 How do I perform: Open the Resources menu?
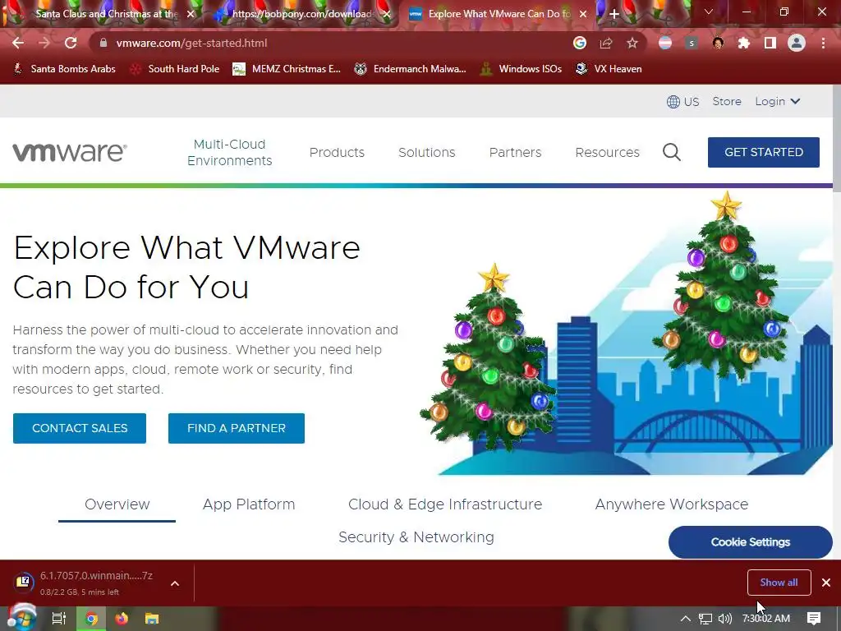(x=607, y=152)
